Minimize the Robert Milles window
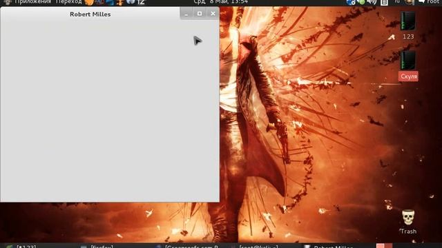The height and width of the screenshot is (248, 442). pyautogui.click(x=186, y=14)
